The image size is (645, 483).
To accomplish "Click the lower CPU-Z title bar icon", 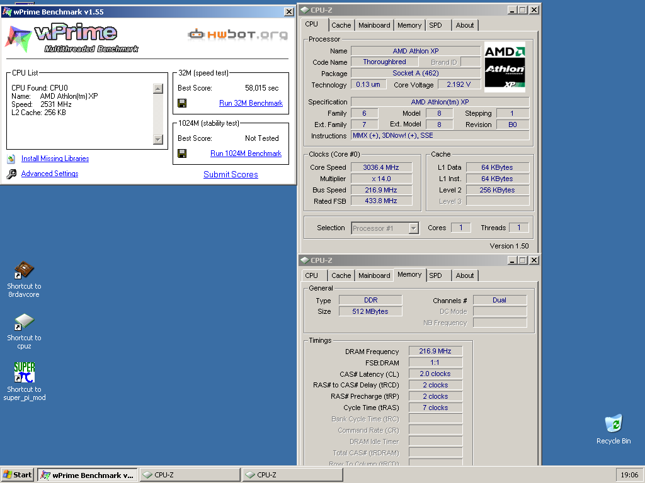I will (x=305, y=260).
